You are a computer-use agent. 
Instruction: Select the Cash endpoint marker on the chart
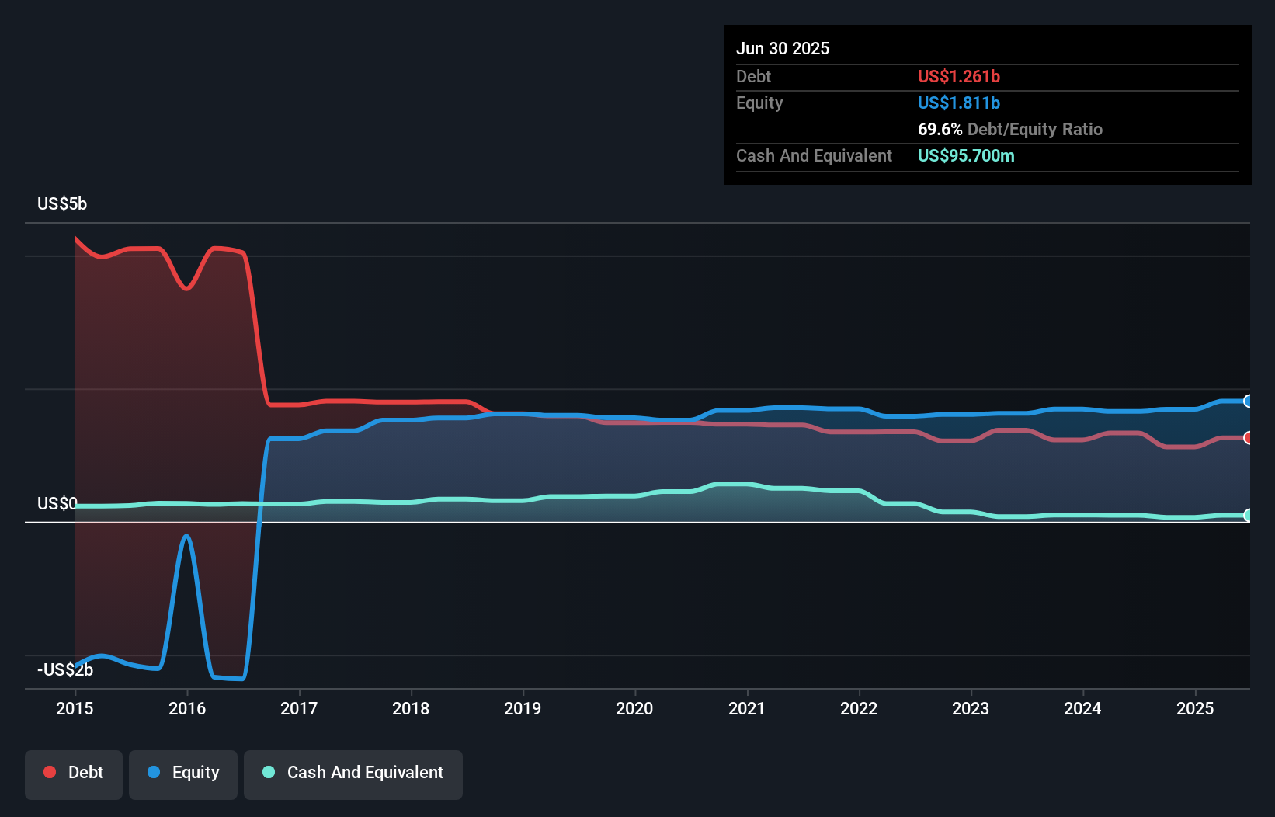1249,514
